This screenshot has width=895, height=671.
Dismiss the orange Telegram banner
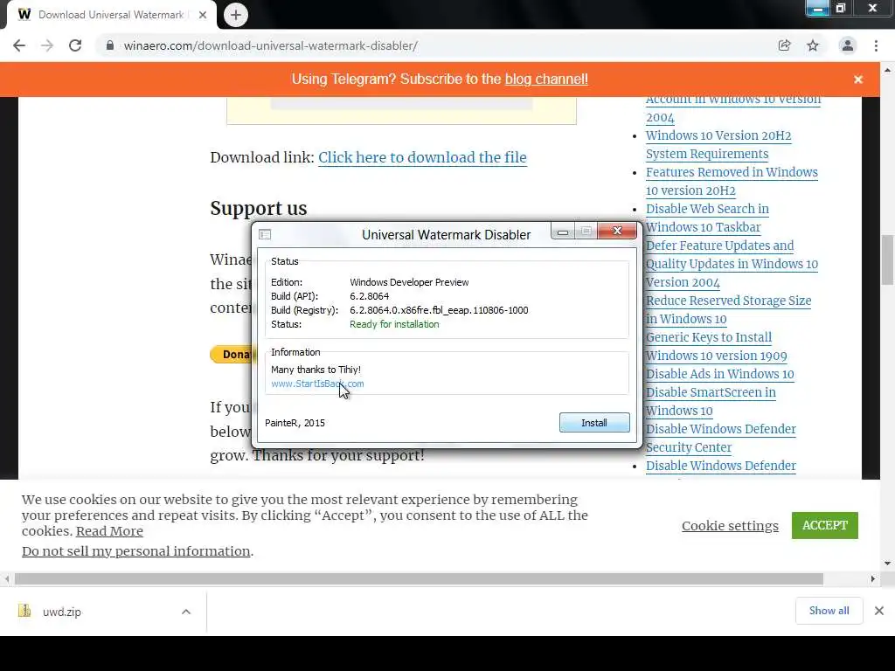[x=858, y=80]
